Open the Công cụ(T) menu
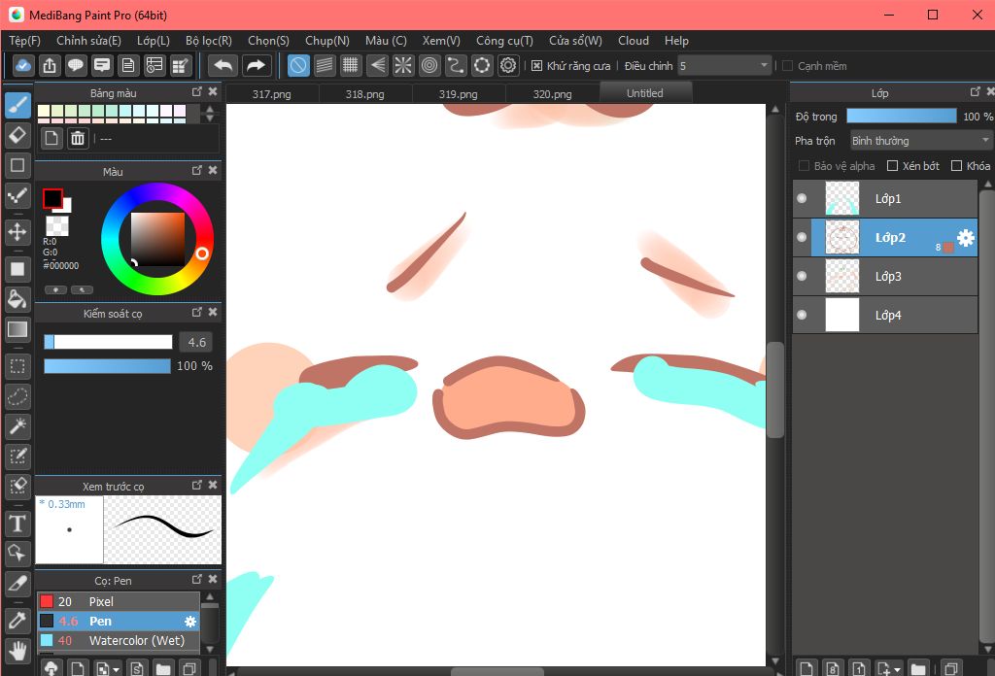Screen dimensions: 995x676 click(x=504, y=41)
